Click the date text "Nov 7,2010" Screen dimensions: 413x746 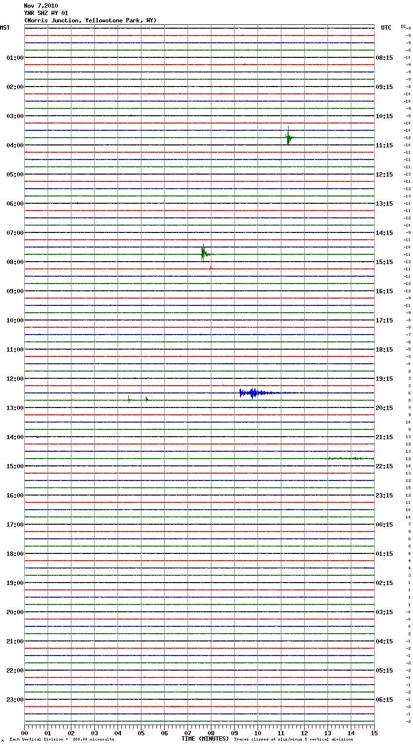click(x=41, y=6)
